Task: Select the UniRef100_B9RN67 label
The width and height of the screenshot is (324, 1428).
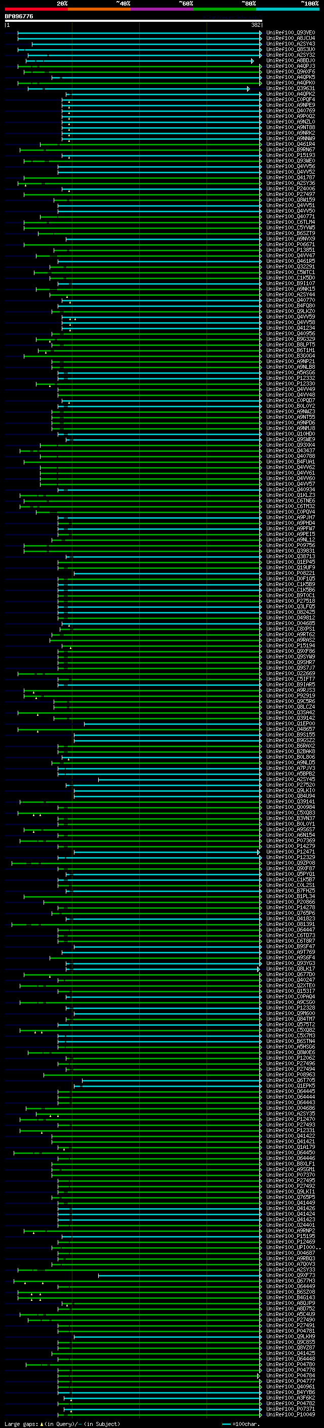Action: [x=291, y=149]
